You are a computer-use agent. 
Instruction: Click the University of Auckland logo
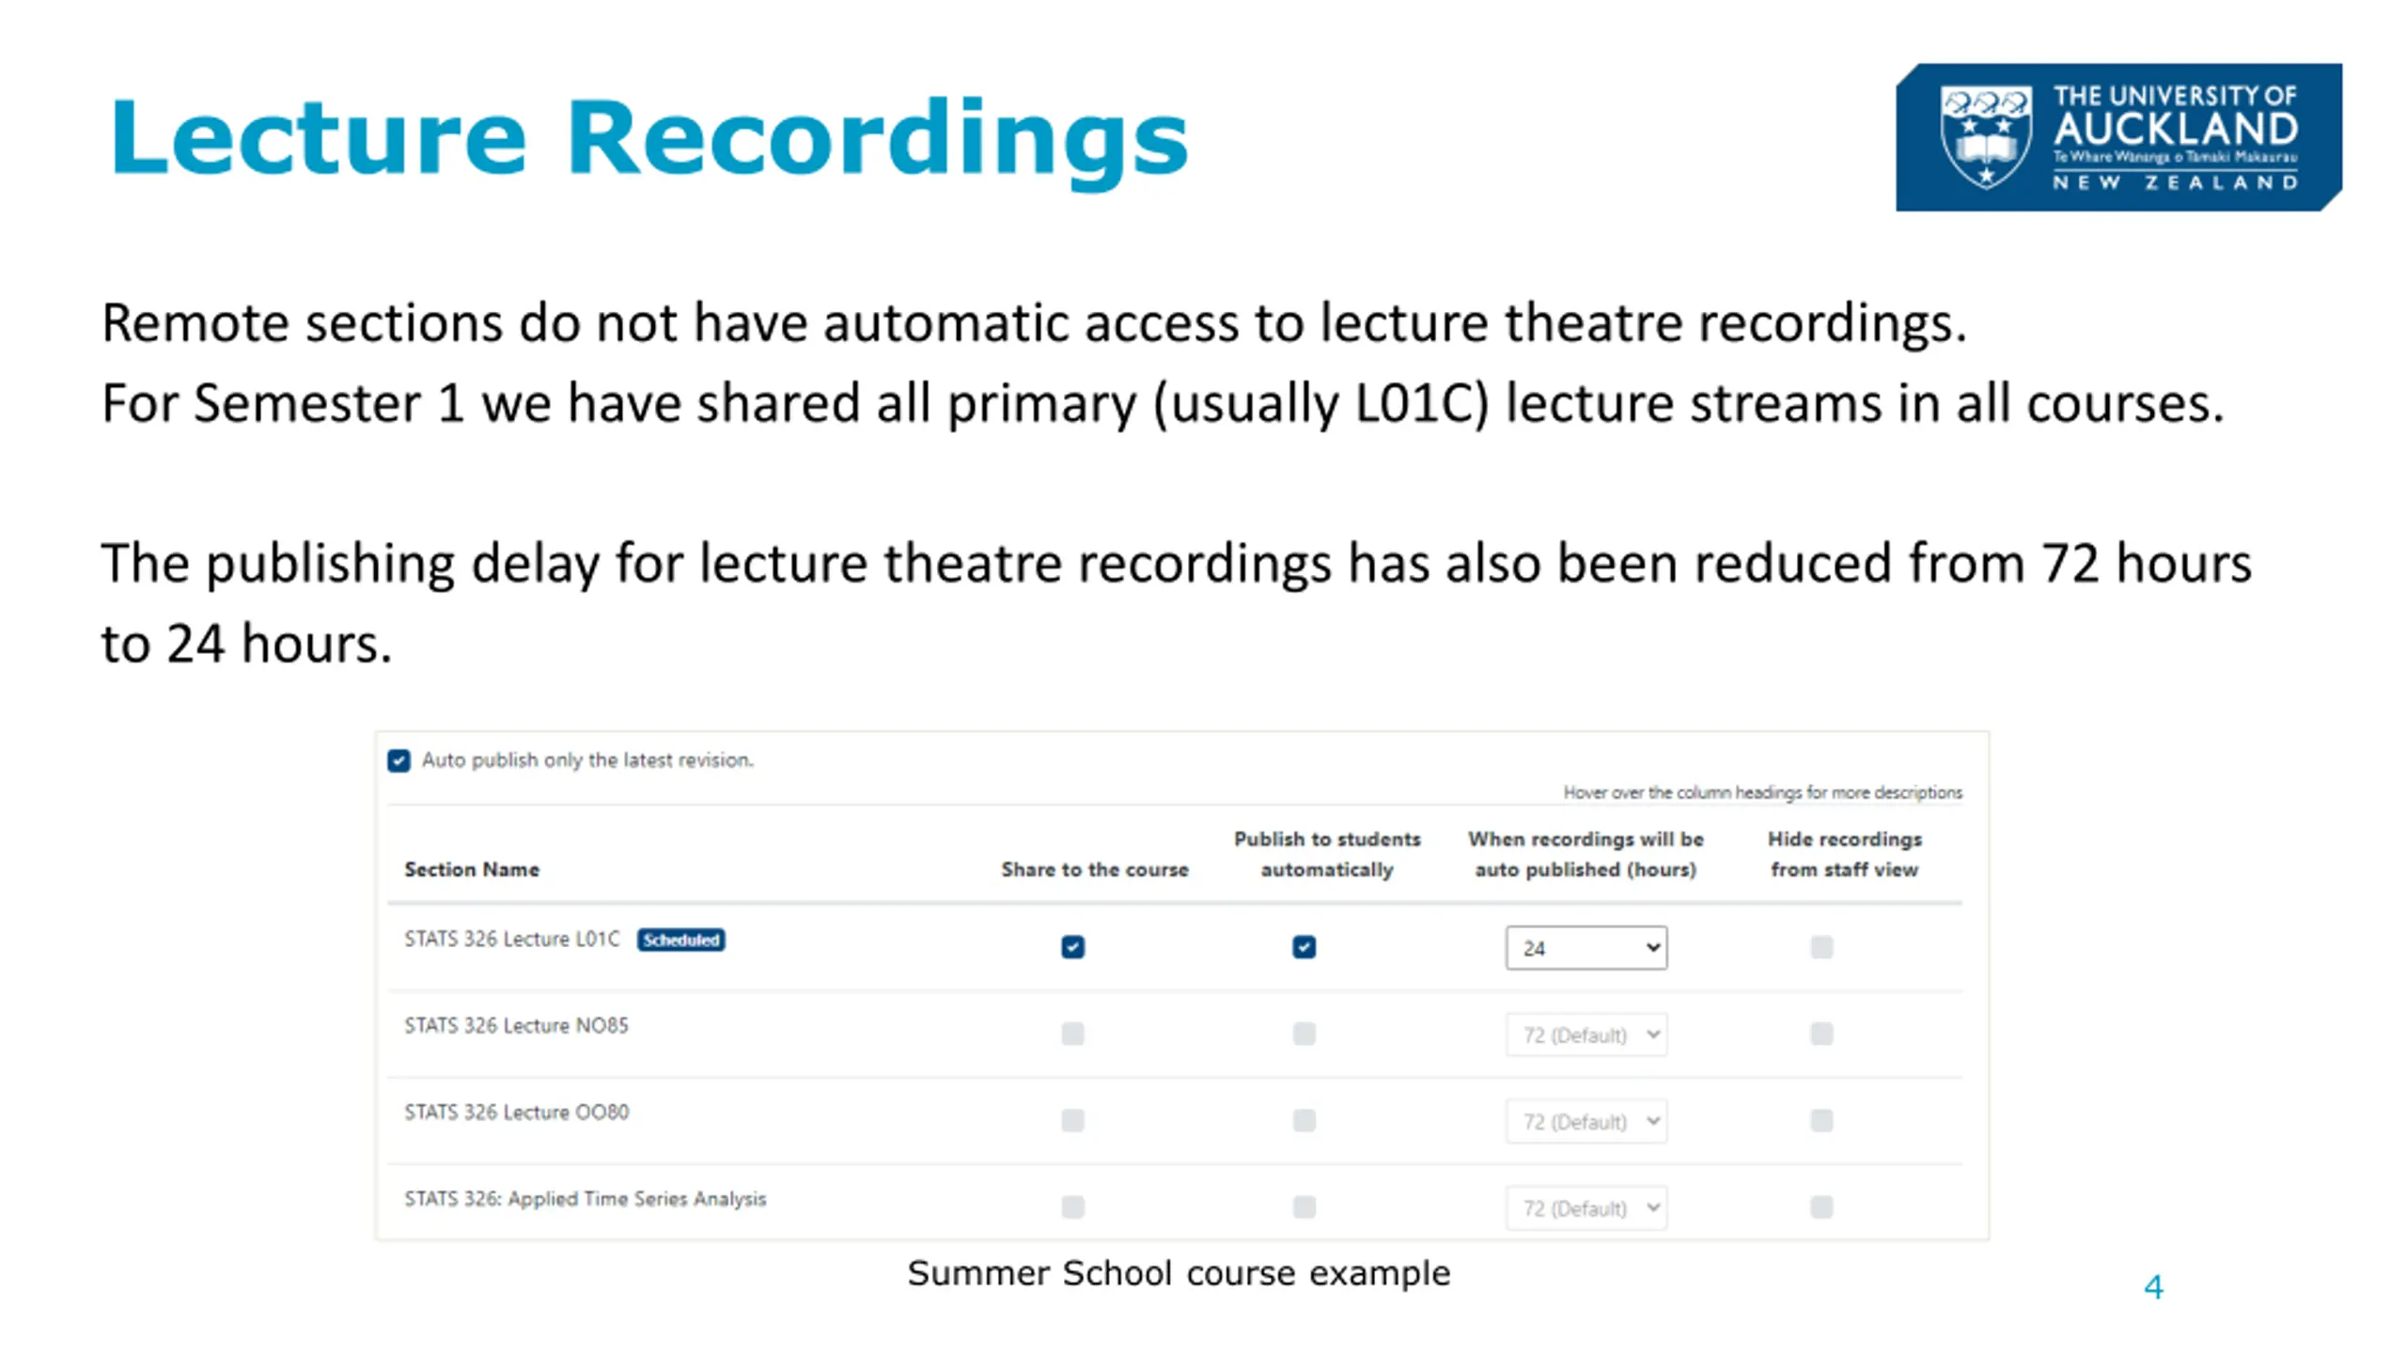tap(2117, 137)
